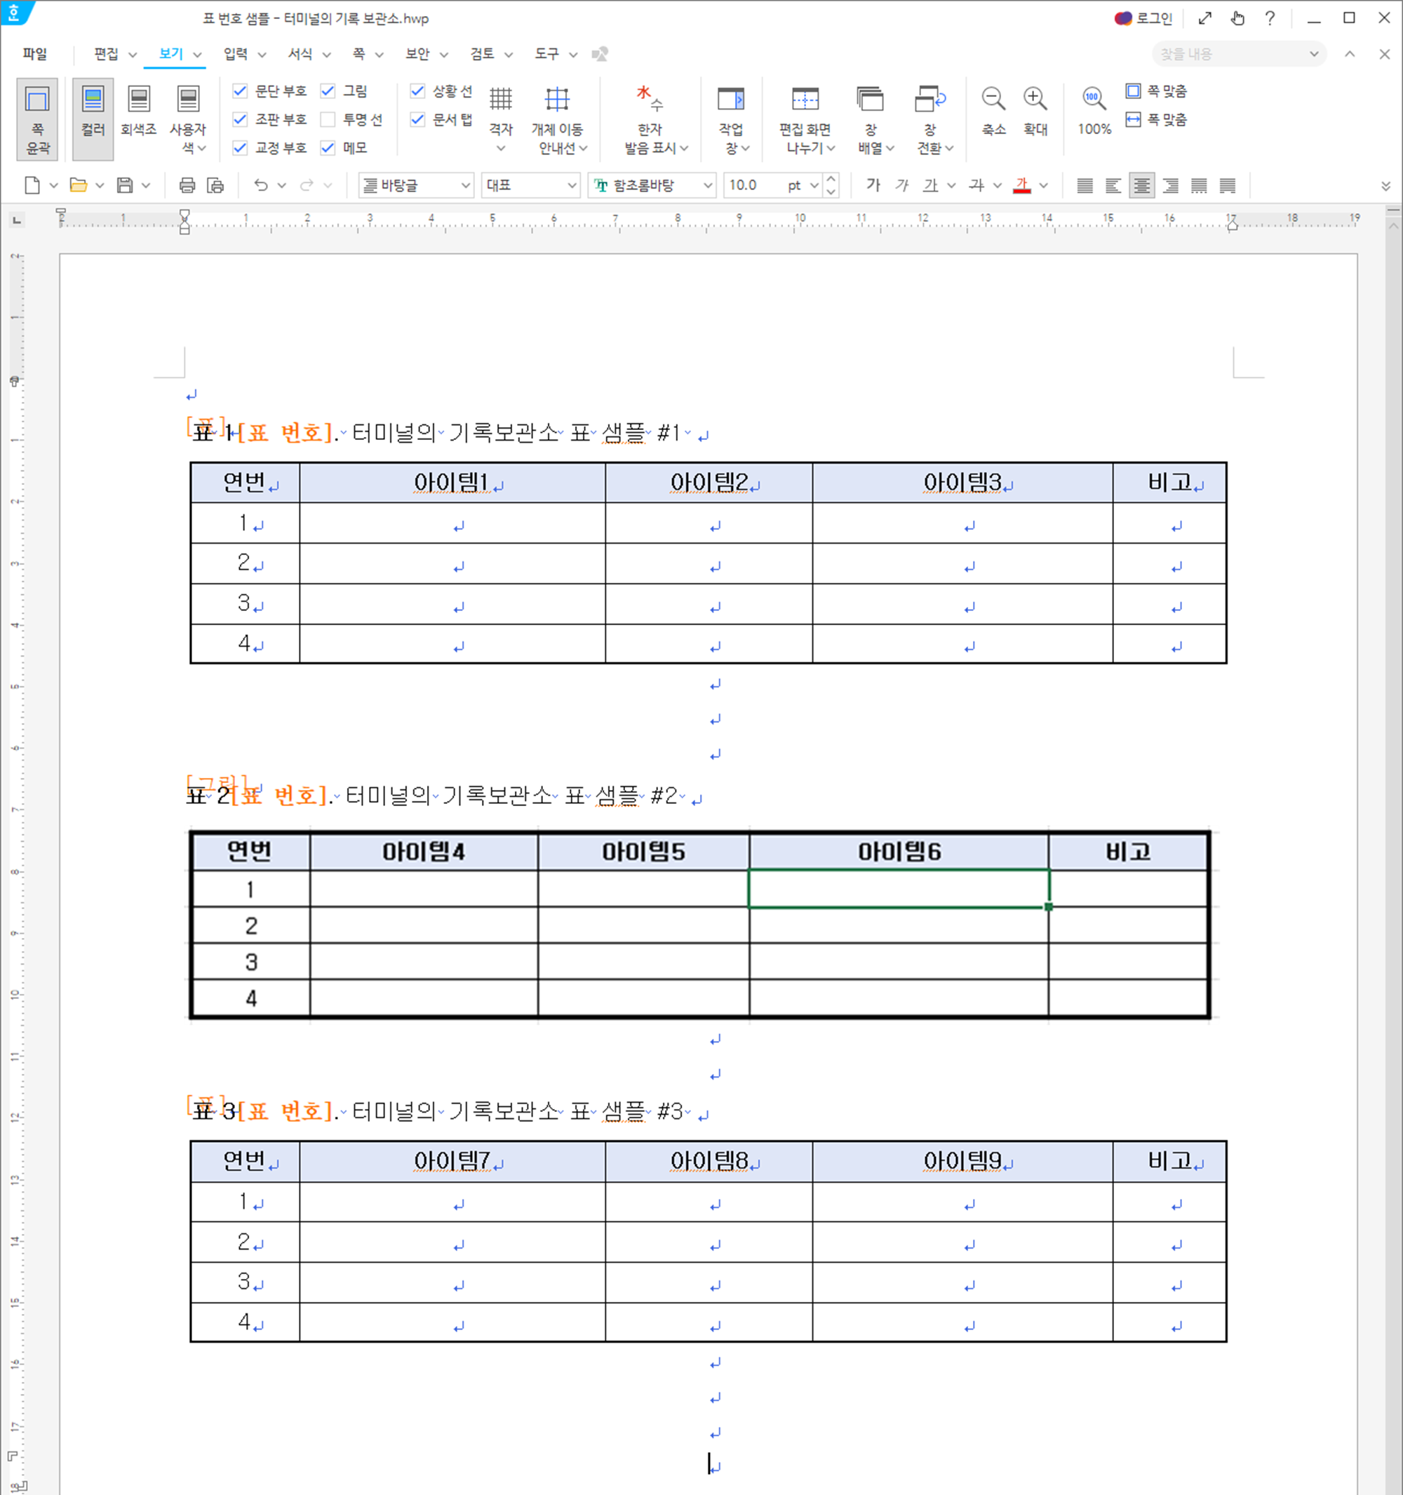Click the print icon in toolbar
The height and width of the screenshot is (1495, 1403).
(x=187, y=185)
